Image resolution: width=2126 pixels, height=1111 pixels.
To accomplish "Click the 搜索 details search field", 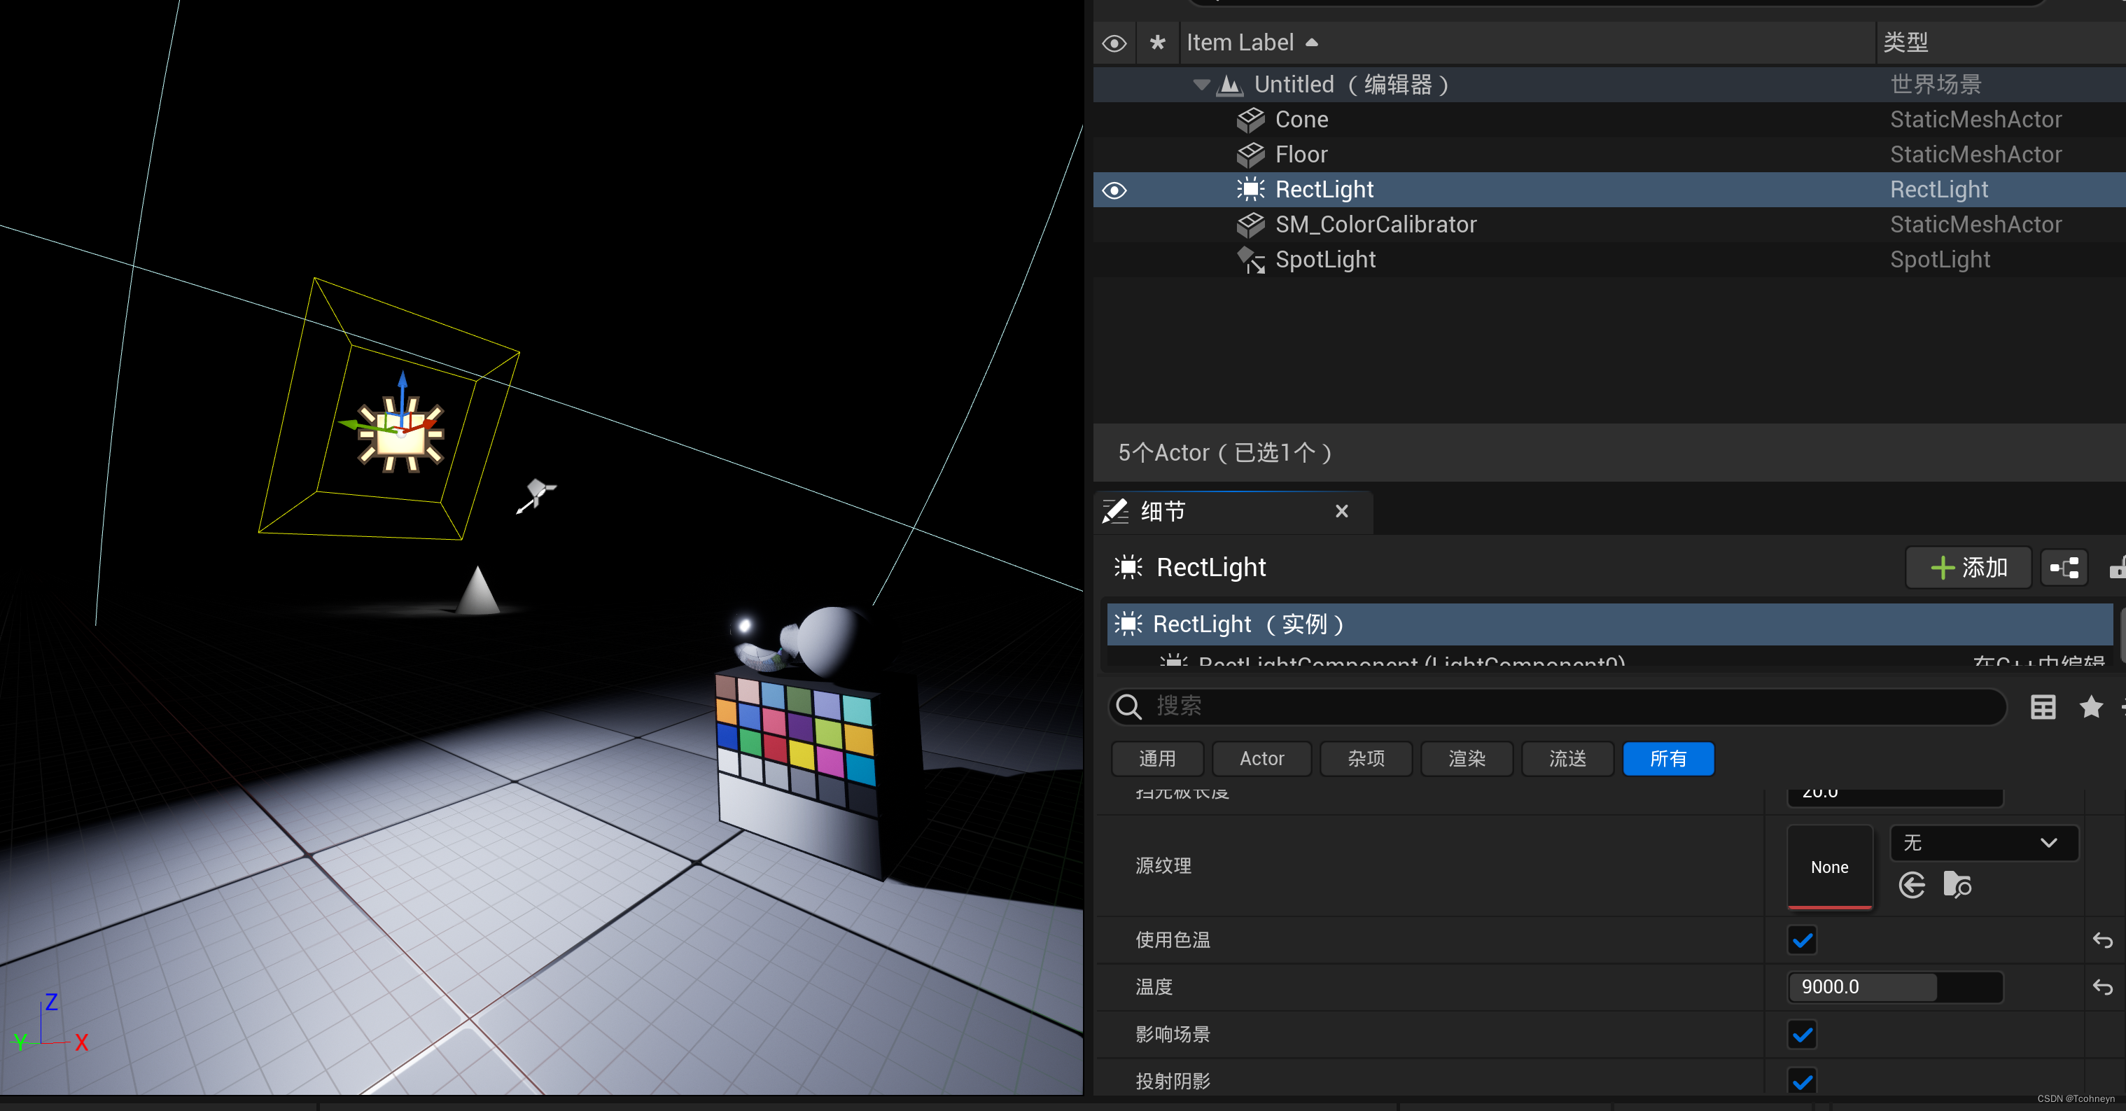I will click(x=1557, y=706).
